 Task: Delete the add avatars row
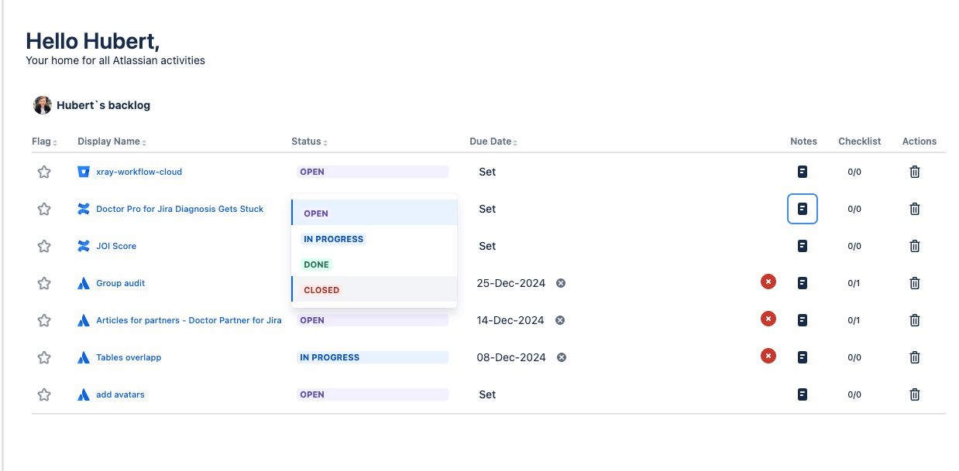pos(915,394)
